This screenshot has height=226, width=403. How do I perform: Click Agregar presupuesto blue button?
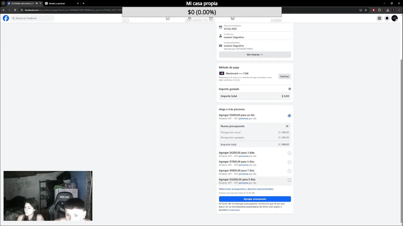tap(255, 199)
